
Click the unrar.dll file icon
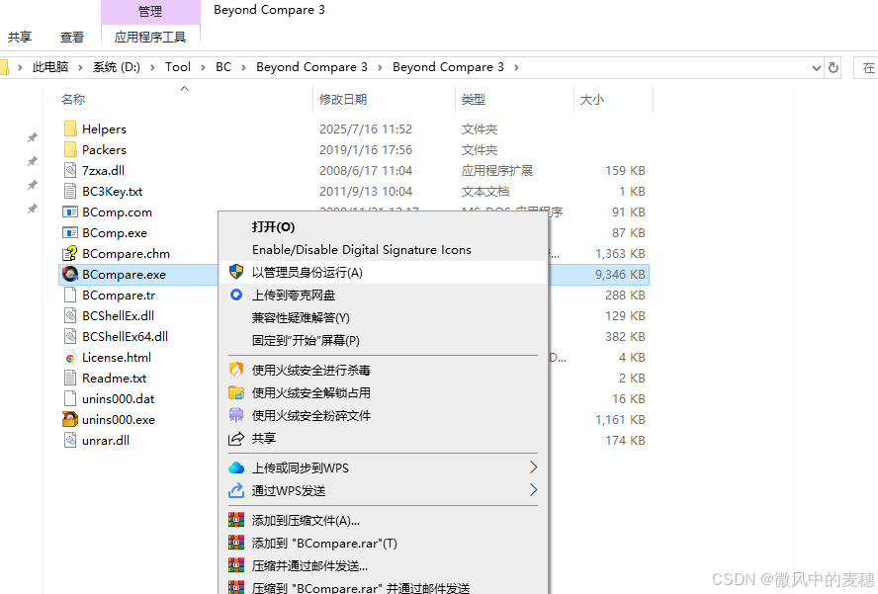(x=70, y=440)
